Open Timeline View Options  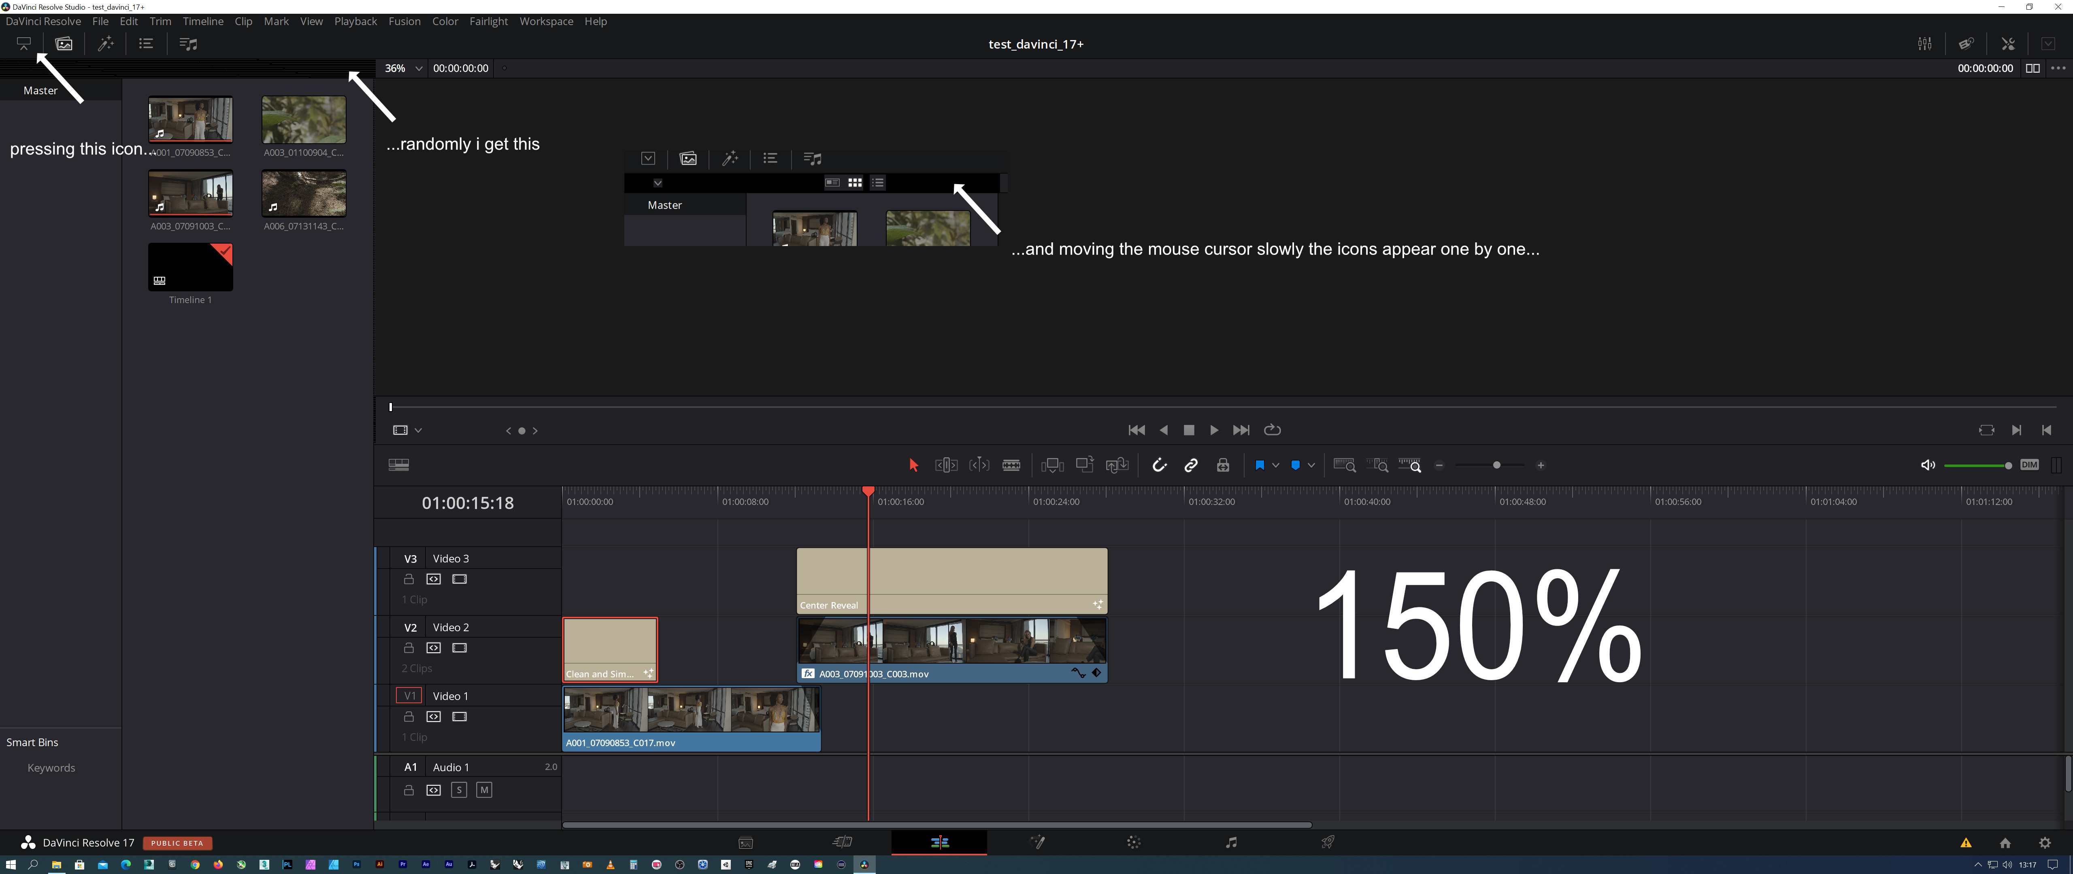(398, 465)
